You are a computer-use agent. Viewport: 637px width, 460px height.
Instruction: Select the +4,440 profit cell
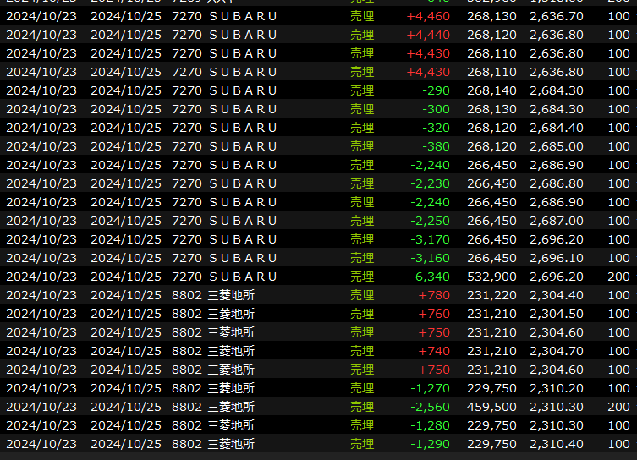point(428,35)
